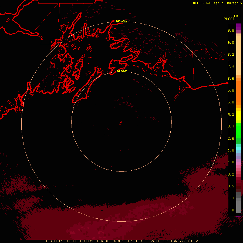Click the [PHAS] legend unit label
The height and width of the screenshot is (243, 243).
coord(228,19)
